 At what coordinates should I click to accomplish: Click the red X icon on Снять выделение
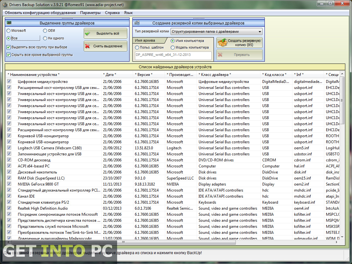pyautogui.click(x=87, y=46)
